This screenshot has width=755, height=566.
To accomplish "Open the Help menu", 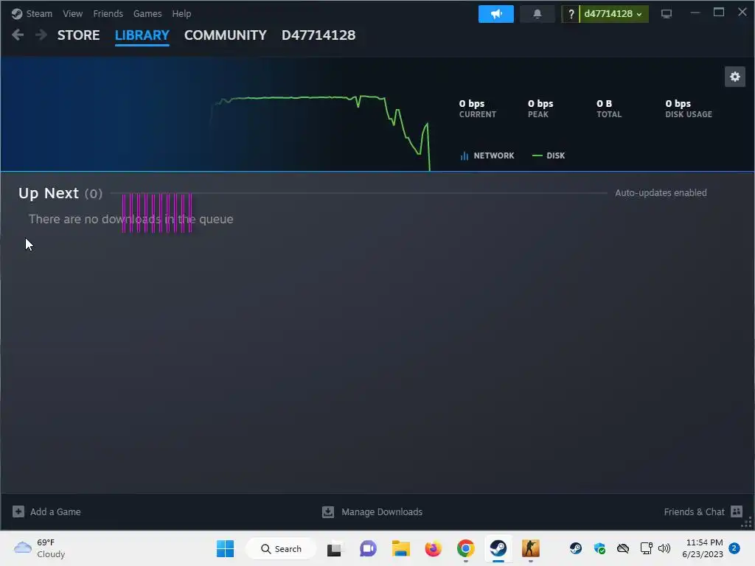I will tap(181, 13).
